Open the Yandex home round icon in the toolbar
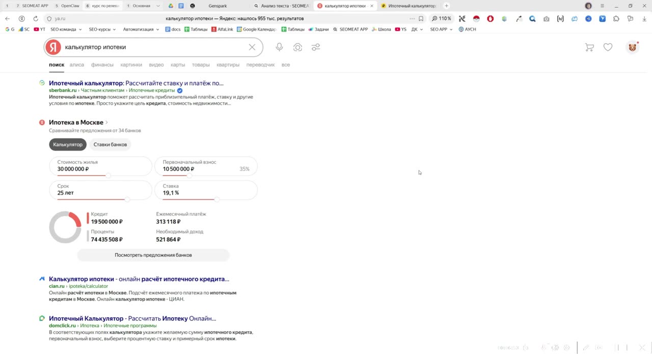 click(21, 18)
